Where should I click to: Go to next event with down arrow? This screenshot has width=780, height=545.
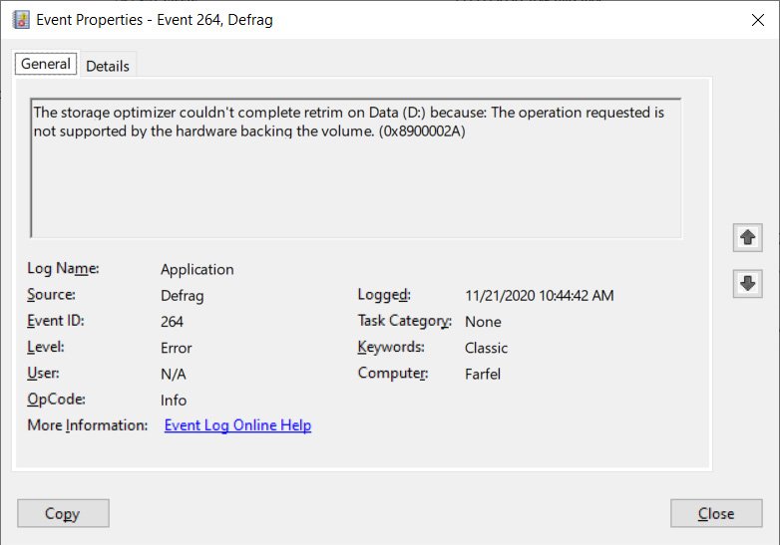point(747,283)
